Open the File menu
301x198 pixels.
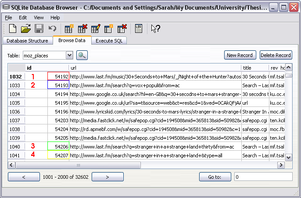tap(9, 18)
